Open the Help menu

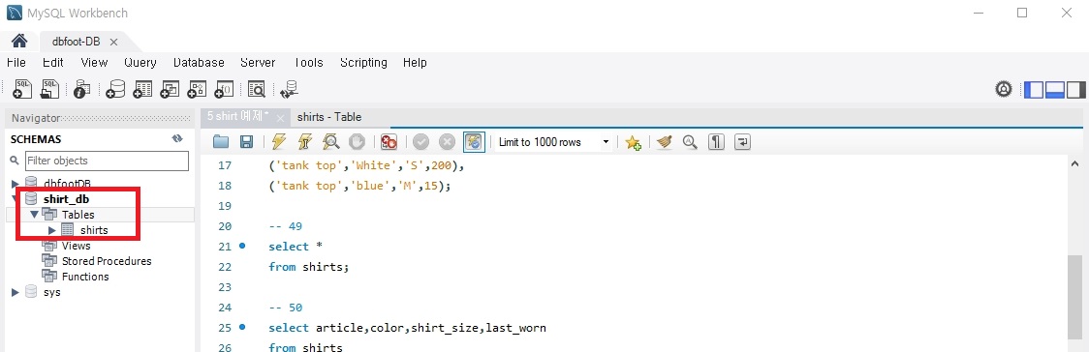tap(415, 62)
